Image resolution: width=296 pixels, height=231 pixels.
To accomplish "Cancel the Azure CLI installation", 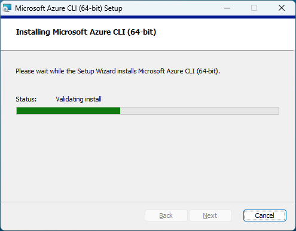I will tap(265, 215).
